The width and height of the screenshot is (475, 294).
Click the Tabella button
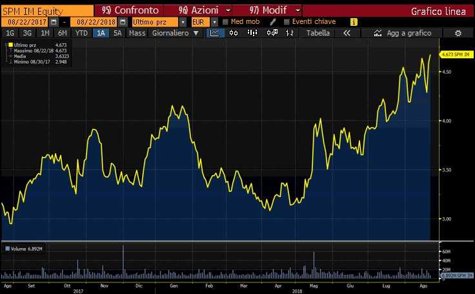[318, 33]
